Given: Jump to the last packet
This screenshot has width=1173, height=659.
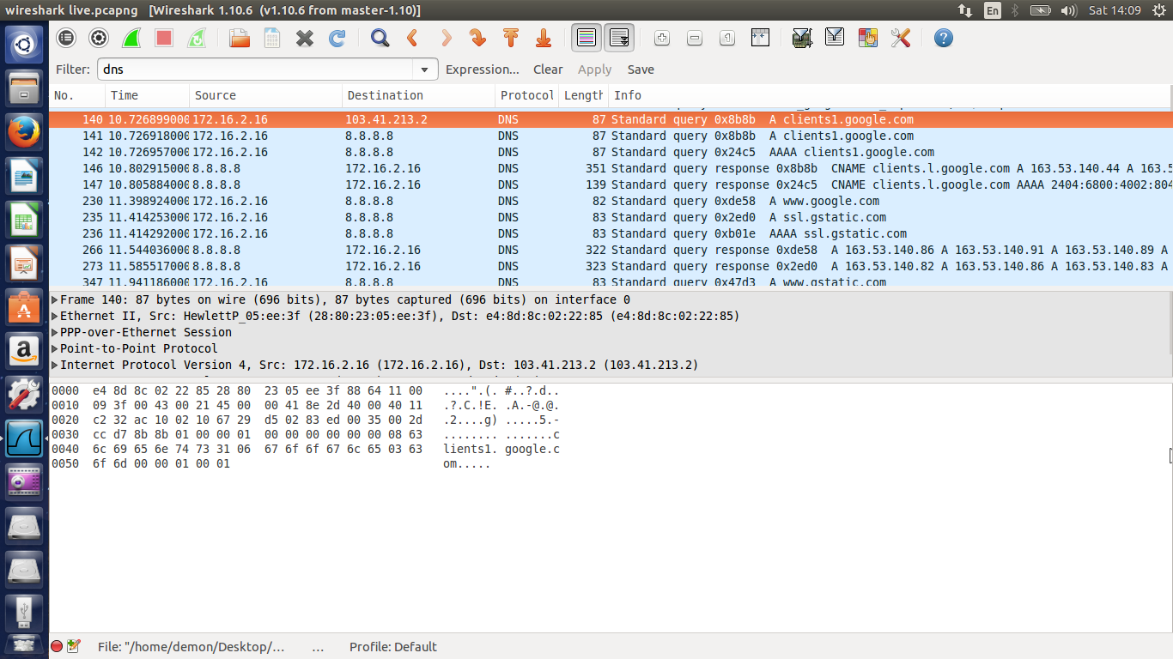Looking at the screenshot, I should point(543,38).
